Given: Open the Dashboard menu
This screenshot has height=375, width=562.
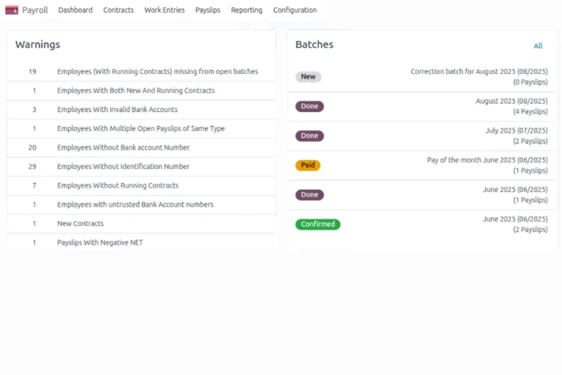Looking at the screenshot, I should 75,10.
